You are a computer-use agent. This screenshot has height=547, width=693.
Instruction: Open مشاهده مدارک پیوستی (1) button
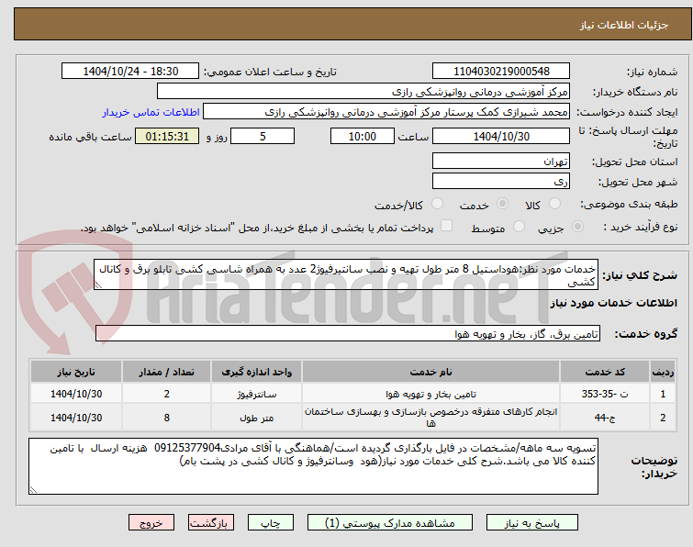[389, 523]
